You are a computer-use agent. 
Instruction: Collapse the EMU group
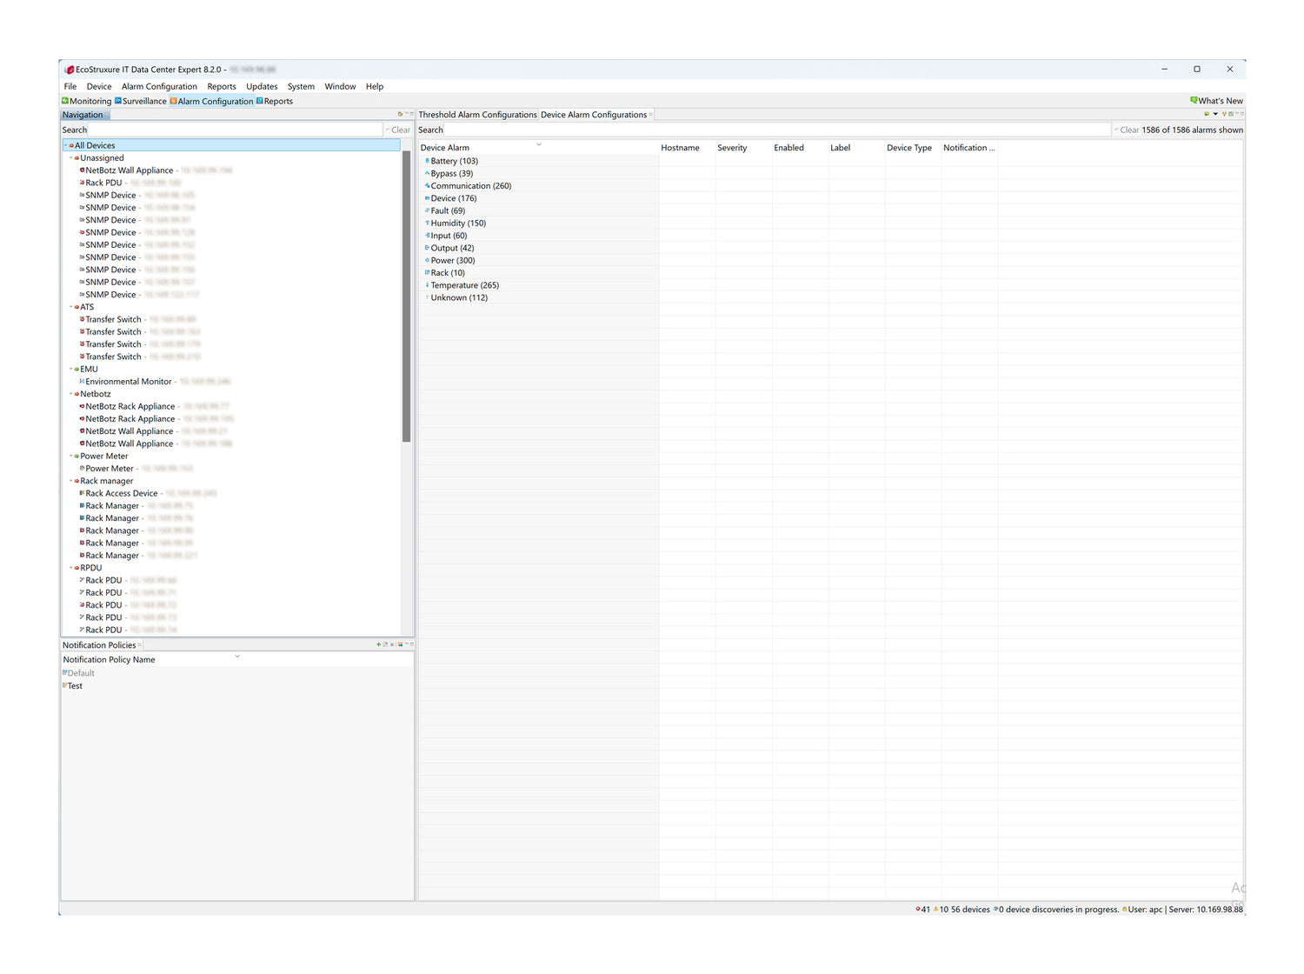click(71, 369)
